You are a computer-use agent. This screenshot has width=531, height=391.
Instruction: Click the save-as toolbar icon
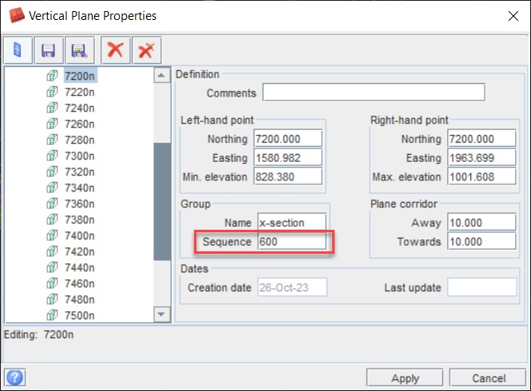point(78,50)
